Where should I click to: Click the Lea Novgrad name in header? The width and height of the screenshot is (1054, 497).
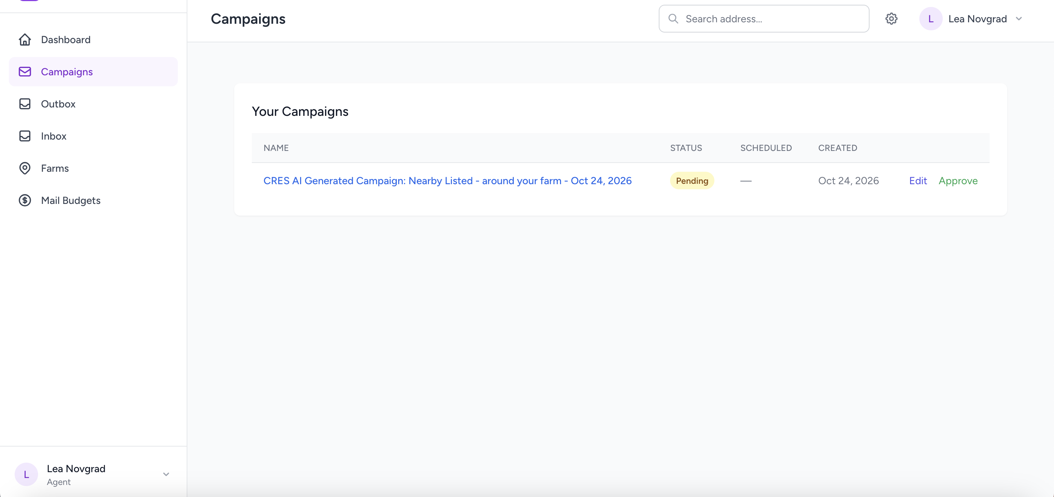[x=978, y=19]
